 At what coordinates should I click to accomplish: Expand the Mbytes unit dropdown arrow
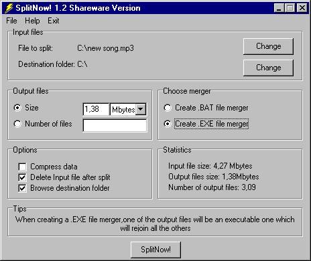tap(141, 109)
